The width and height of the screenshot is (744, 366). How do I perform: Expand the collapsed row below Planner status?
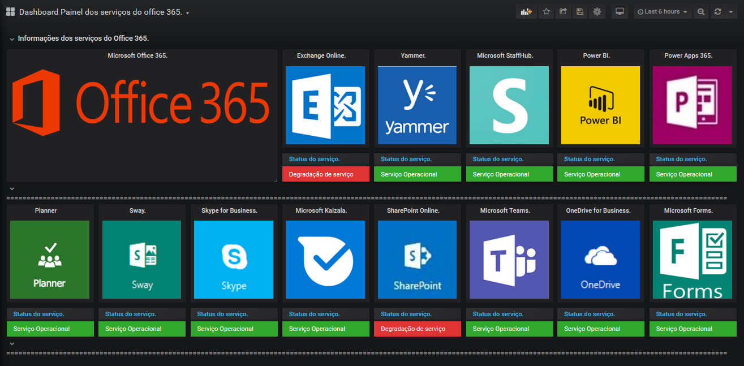pos(12,343)
